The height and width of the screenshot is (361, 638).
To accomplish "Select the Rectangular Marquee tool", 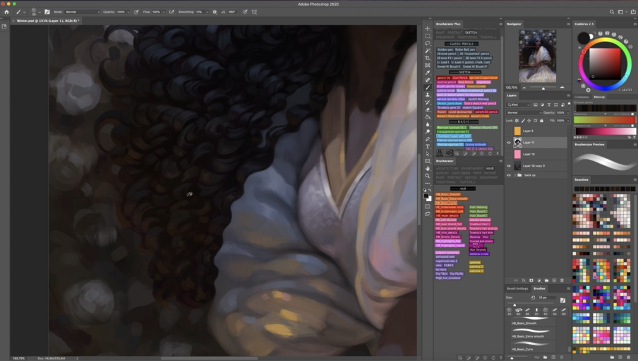I will (x=428, y=36).
